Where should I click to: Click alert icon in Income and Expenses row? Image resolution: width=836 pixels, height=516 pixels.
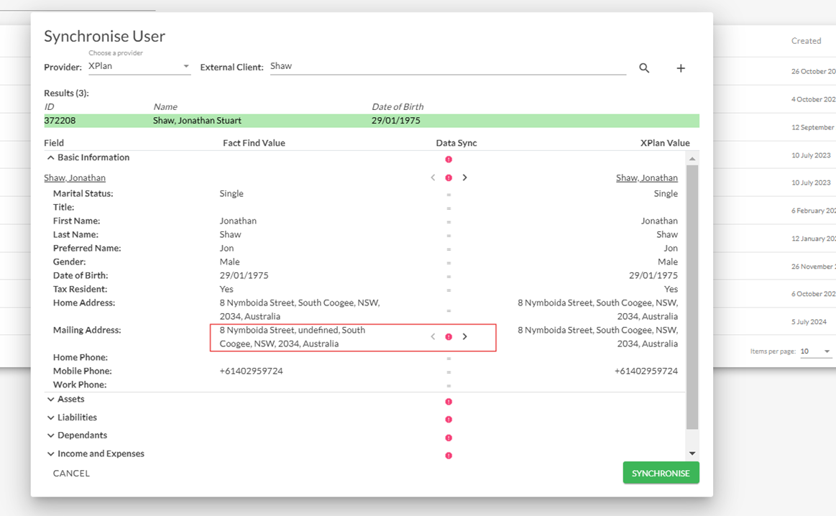click(x=449, y=455)
